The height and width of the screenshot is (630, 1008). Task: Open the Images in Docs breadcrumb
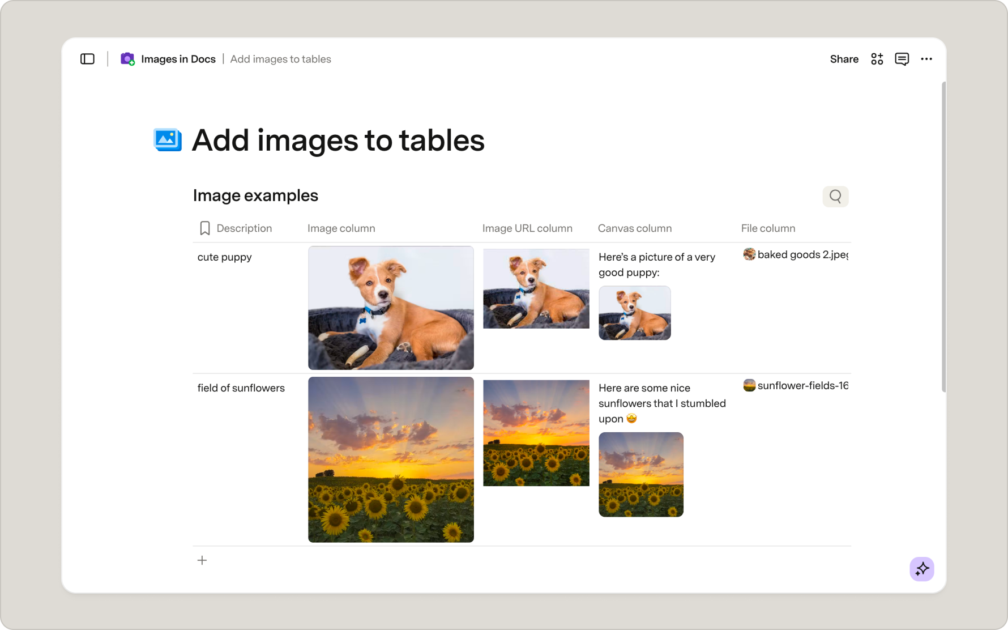(178, 59)
